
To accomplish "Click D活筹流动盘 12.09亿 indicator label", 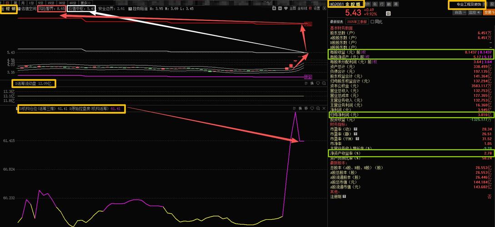I will point(34,84).
